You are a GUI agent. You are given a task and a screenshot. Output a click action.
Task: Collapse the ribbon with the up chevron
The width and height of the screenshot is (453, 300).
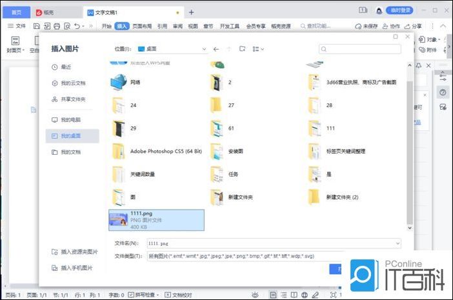click(x=443, y=26)
